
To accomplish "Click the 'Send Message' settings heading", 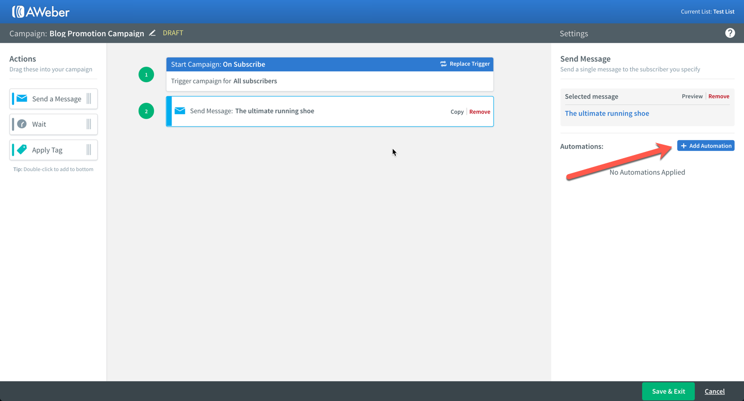I will click(x=585, y=59).
